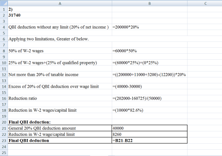Select row 25 header
This screenshot has width=222, height=156.
click(4, 152)
